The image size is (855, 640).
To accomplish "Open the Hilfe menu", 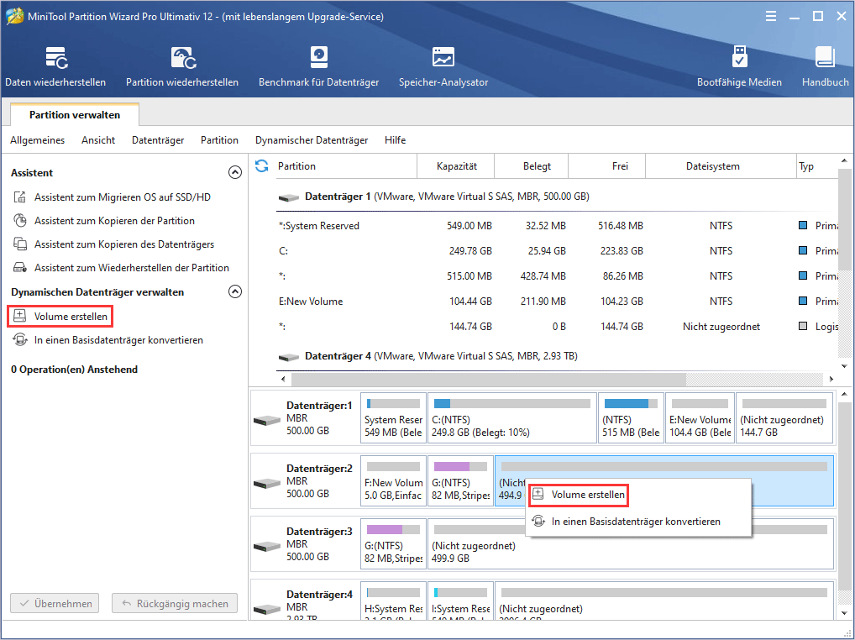I will pos(395,140).
